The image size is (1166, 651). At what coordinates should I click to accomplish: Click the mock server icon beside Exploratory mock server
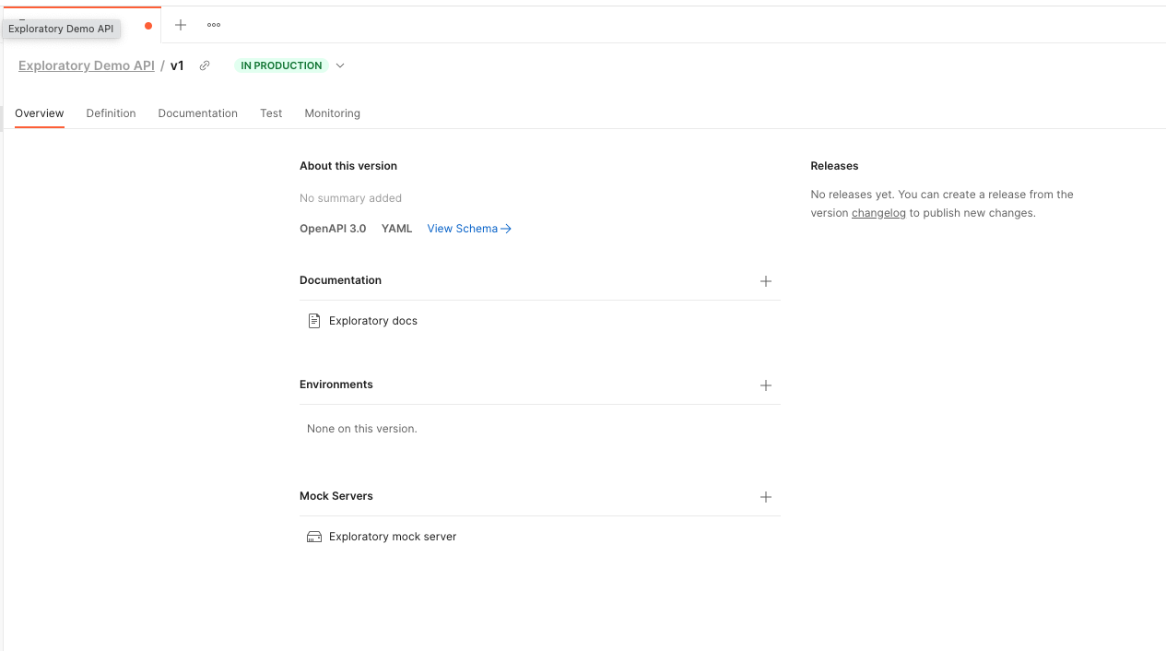(314, 536)
